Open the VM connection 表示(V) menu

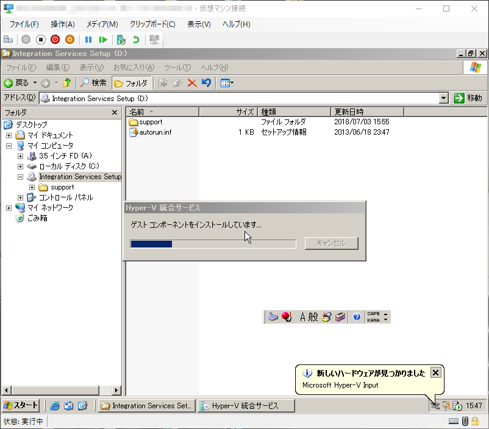pyautogui.click(x=199, y=24)
